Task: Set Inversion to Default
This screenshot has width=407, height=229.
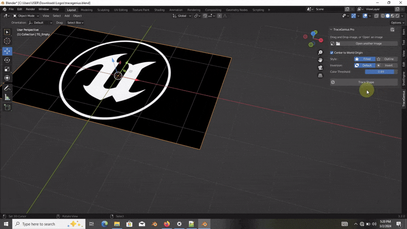Action: pos(365,66)
